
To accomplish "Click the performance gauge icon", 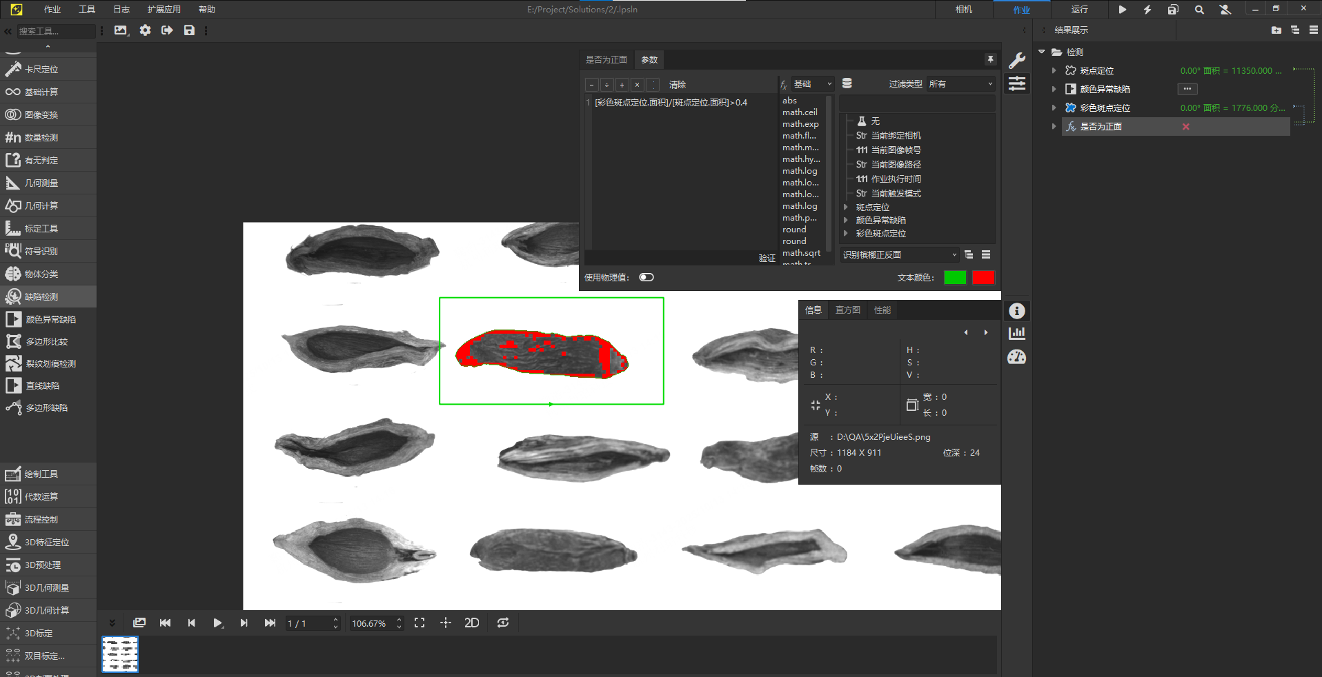I will 1016,357.
